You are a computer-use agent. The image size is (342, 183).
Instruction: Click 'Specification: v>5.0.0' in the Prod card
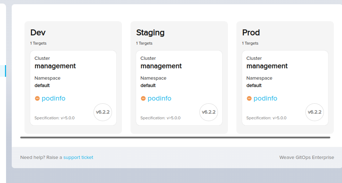(x=266, y=118)
